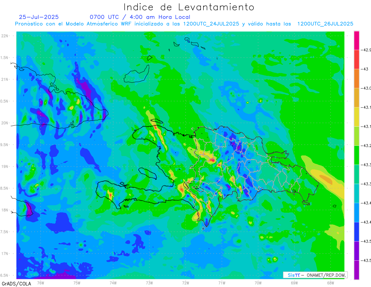This screenshot has width=371, height=287.
Task: Click the '-42.9' color bar value
Action: click(x=367, y=50)
